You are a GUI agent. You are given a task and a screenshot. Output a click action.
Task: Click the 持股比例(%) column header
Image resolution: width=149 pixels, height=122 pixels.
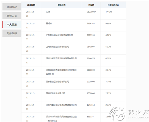pyautogui.click(x=113, y=5)
